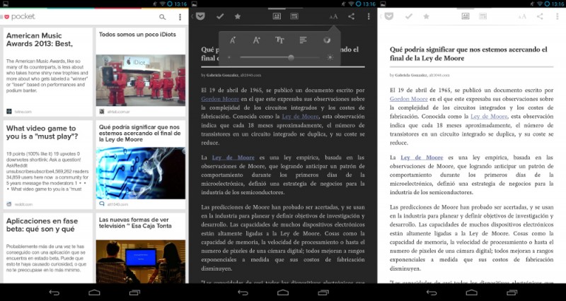Android back button under dark reader

click(243, 293)
